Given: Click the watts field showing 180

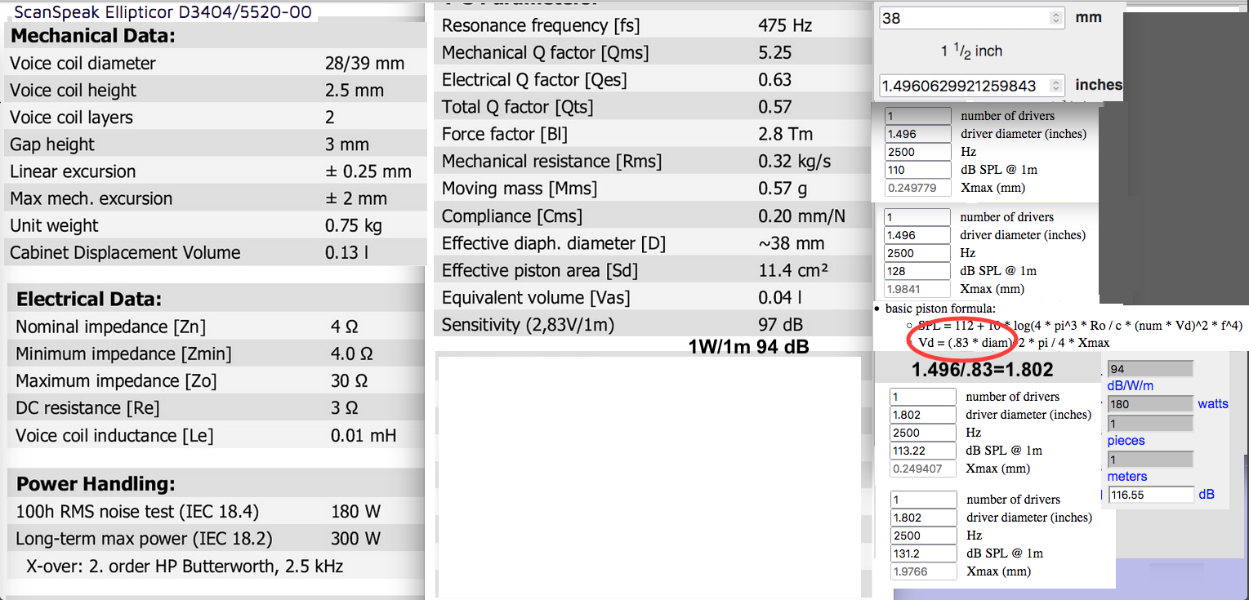Looking at the screenshot, I should click(x=1150, y=404).
